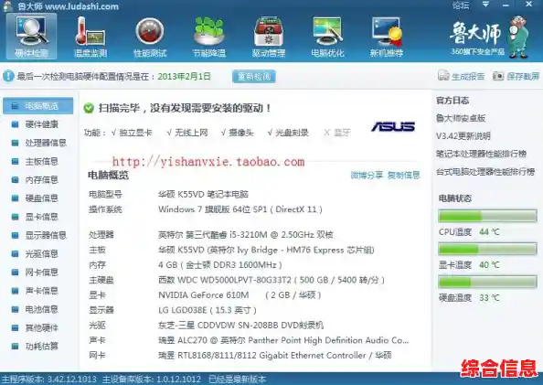Click the 光盘刻录 feature label
543x385 pixels.
(292, 133)
